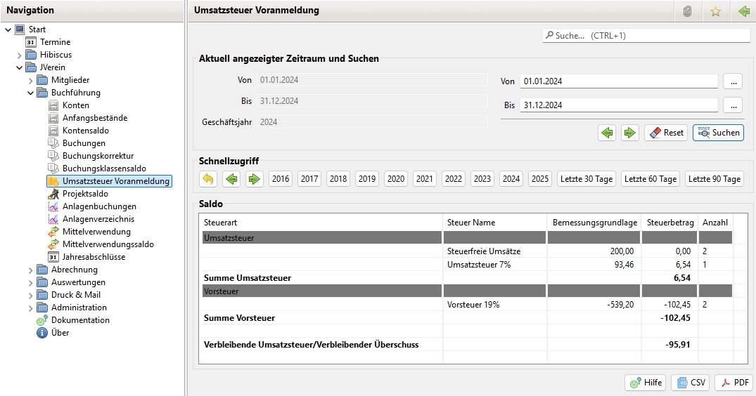756x396 pixels.
Task: Click green left arrow beside Reset
Action: [x=607, y=133]
